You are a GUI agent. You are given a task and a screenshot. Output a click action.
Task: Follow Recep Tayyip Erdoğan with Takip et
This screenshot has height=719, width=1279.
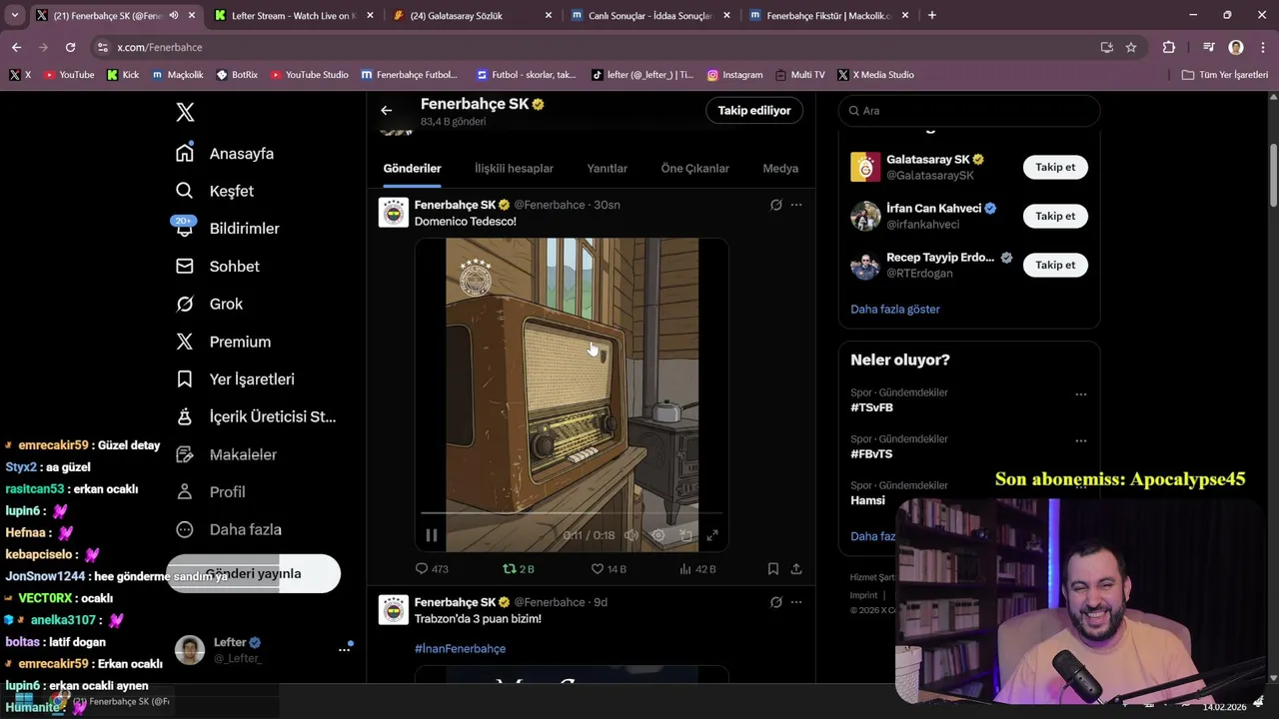tap(1055, 265)
